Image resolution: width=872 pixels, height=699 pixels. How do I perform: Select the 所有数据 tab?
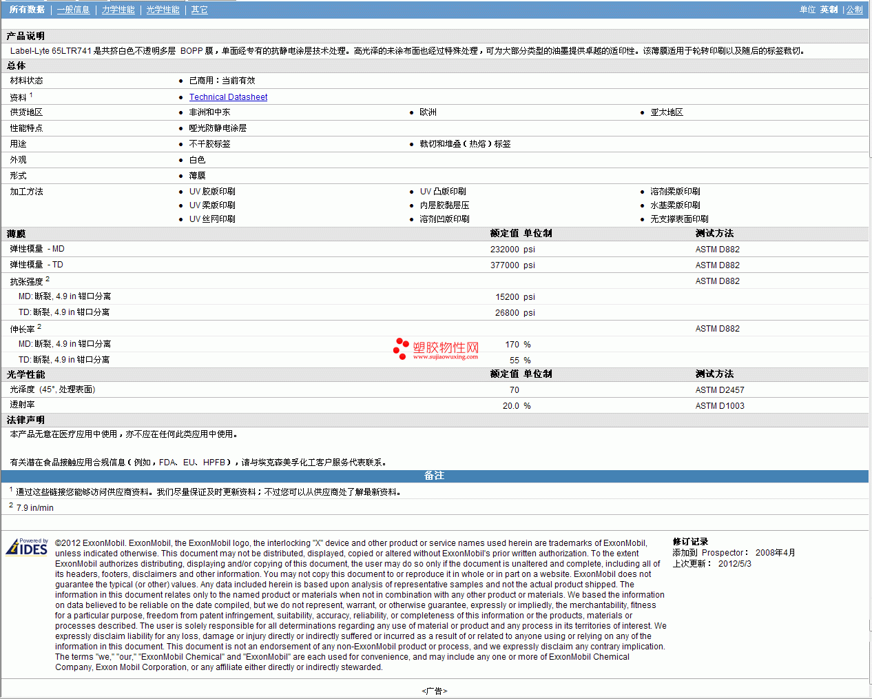28,10
